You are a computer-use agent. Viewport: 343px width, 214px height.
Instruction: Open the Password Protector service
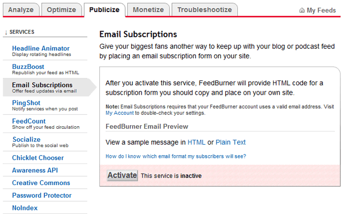[x=42, y=195]
